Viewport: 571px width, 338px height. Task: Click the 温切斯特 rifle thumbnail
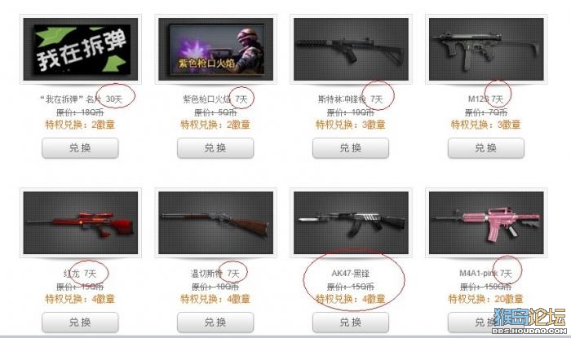coord(215,223)
